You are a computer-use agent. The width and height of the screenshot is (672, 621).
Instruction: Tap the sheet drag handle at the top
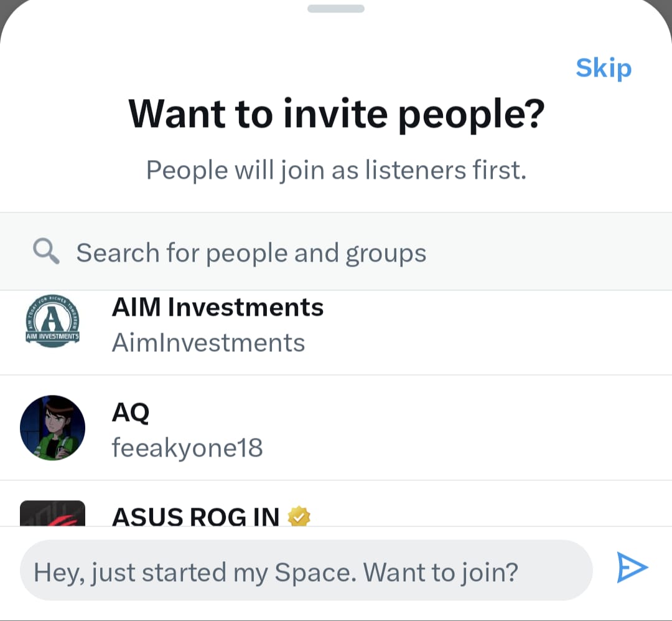tap(335, 9)
